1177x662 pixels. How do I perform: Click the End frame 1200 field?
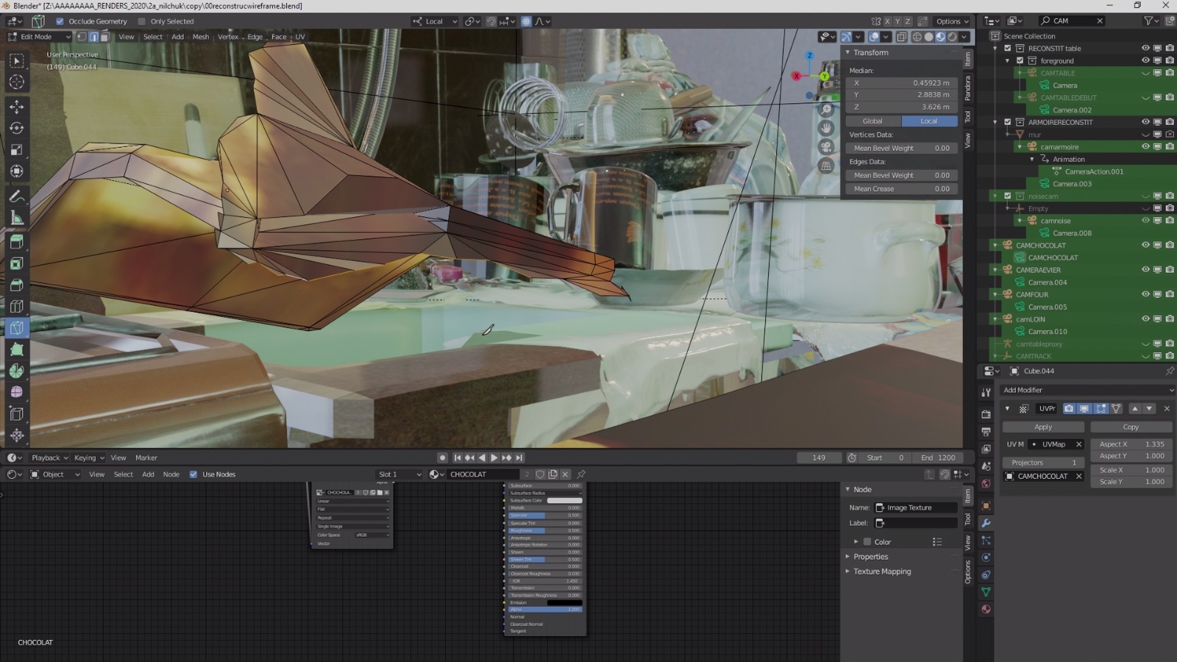[938, 458]
